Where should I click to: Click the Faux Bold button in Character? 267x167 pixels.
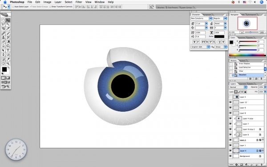[x=194, y=42]
